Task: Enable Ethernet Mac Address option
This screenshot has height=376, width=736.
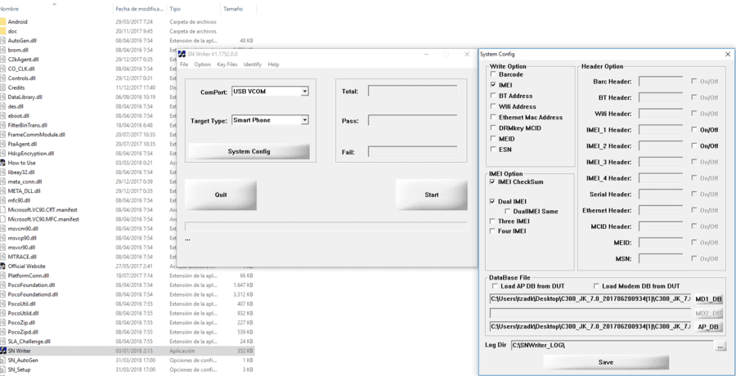Action: (493, 118)
